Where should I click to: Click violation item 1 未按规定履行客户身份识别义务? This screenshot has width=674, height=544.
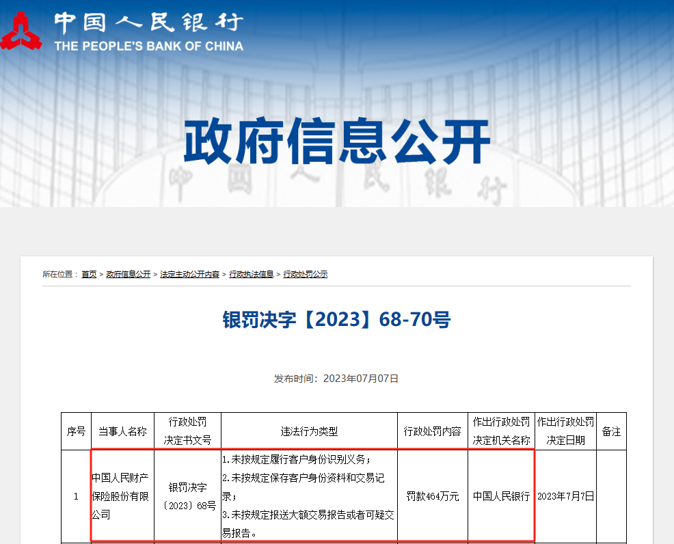(297, 459)
